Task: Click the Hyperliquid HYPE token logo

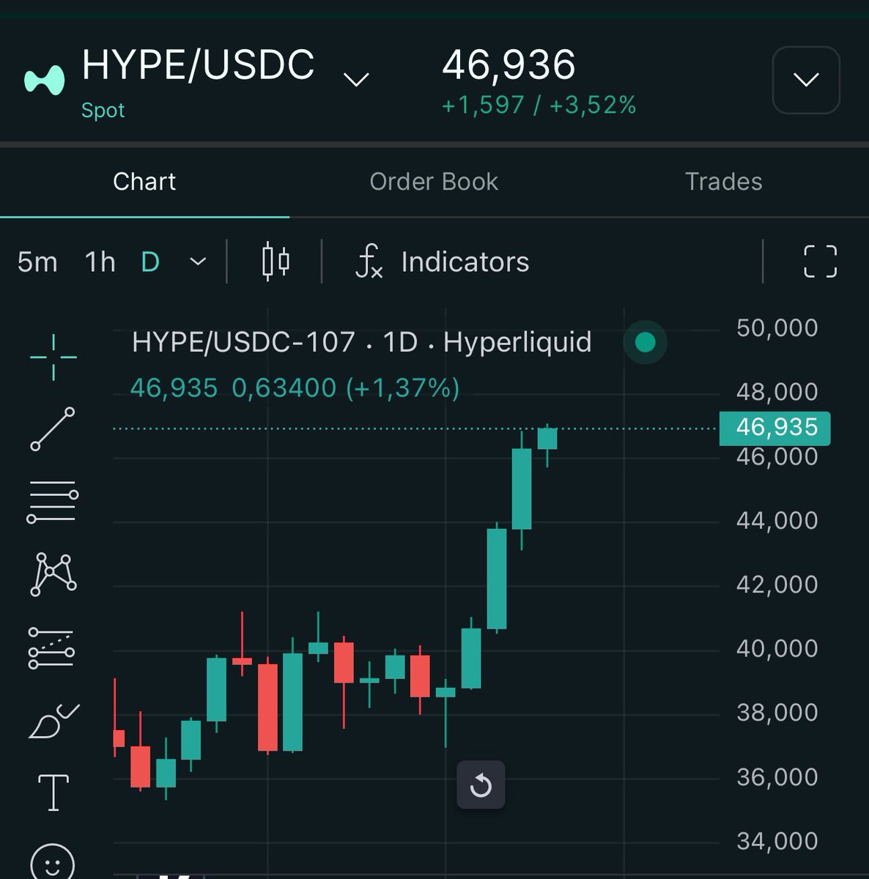Action: tap(45, 80)
